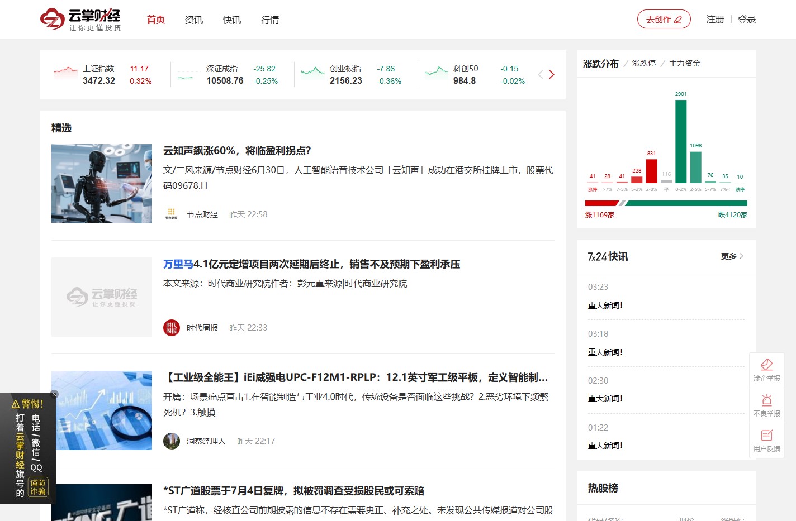
Task: Expand 7x24快讯 with 更多 link
Action: point(732,256)
